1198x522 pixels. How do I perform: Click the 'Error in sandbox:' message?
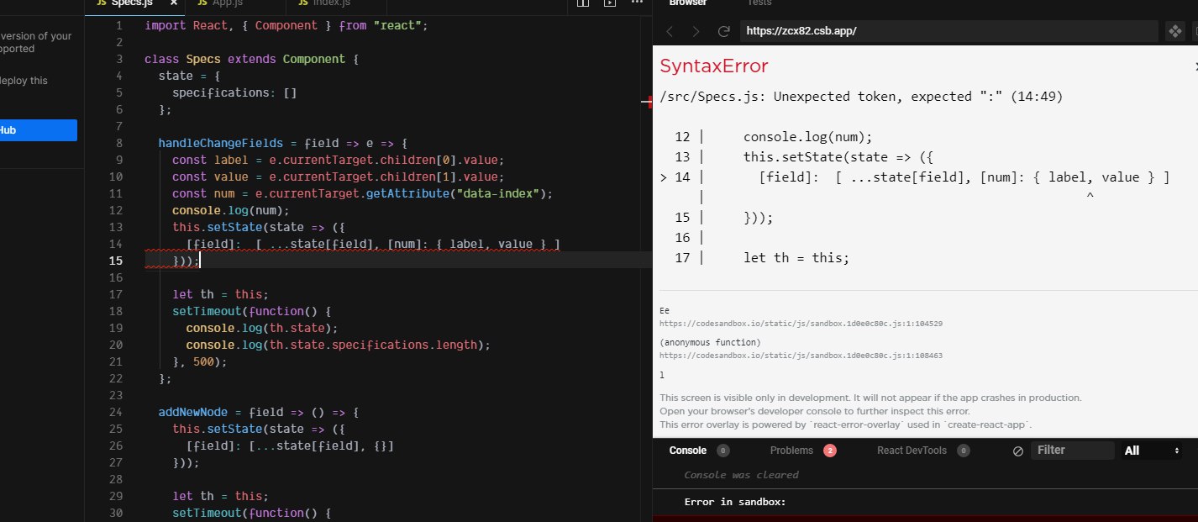click(735, 502)
